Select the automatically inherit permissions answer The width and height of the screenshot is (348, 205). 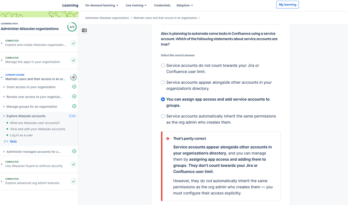[x=163, y=116]
